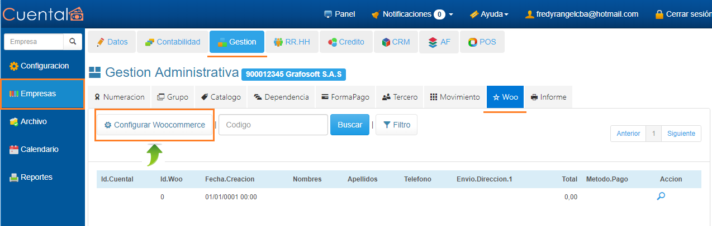Expand the Notificaciones dropdown
Screen dimensions: 712x226
[412, 14]
